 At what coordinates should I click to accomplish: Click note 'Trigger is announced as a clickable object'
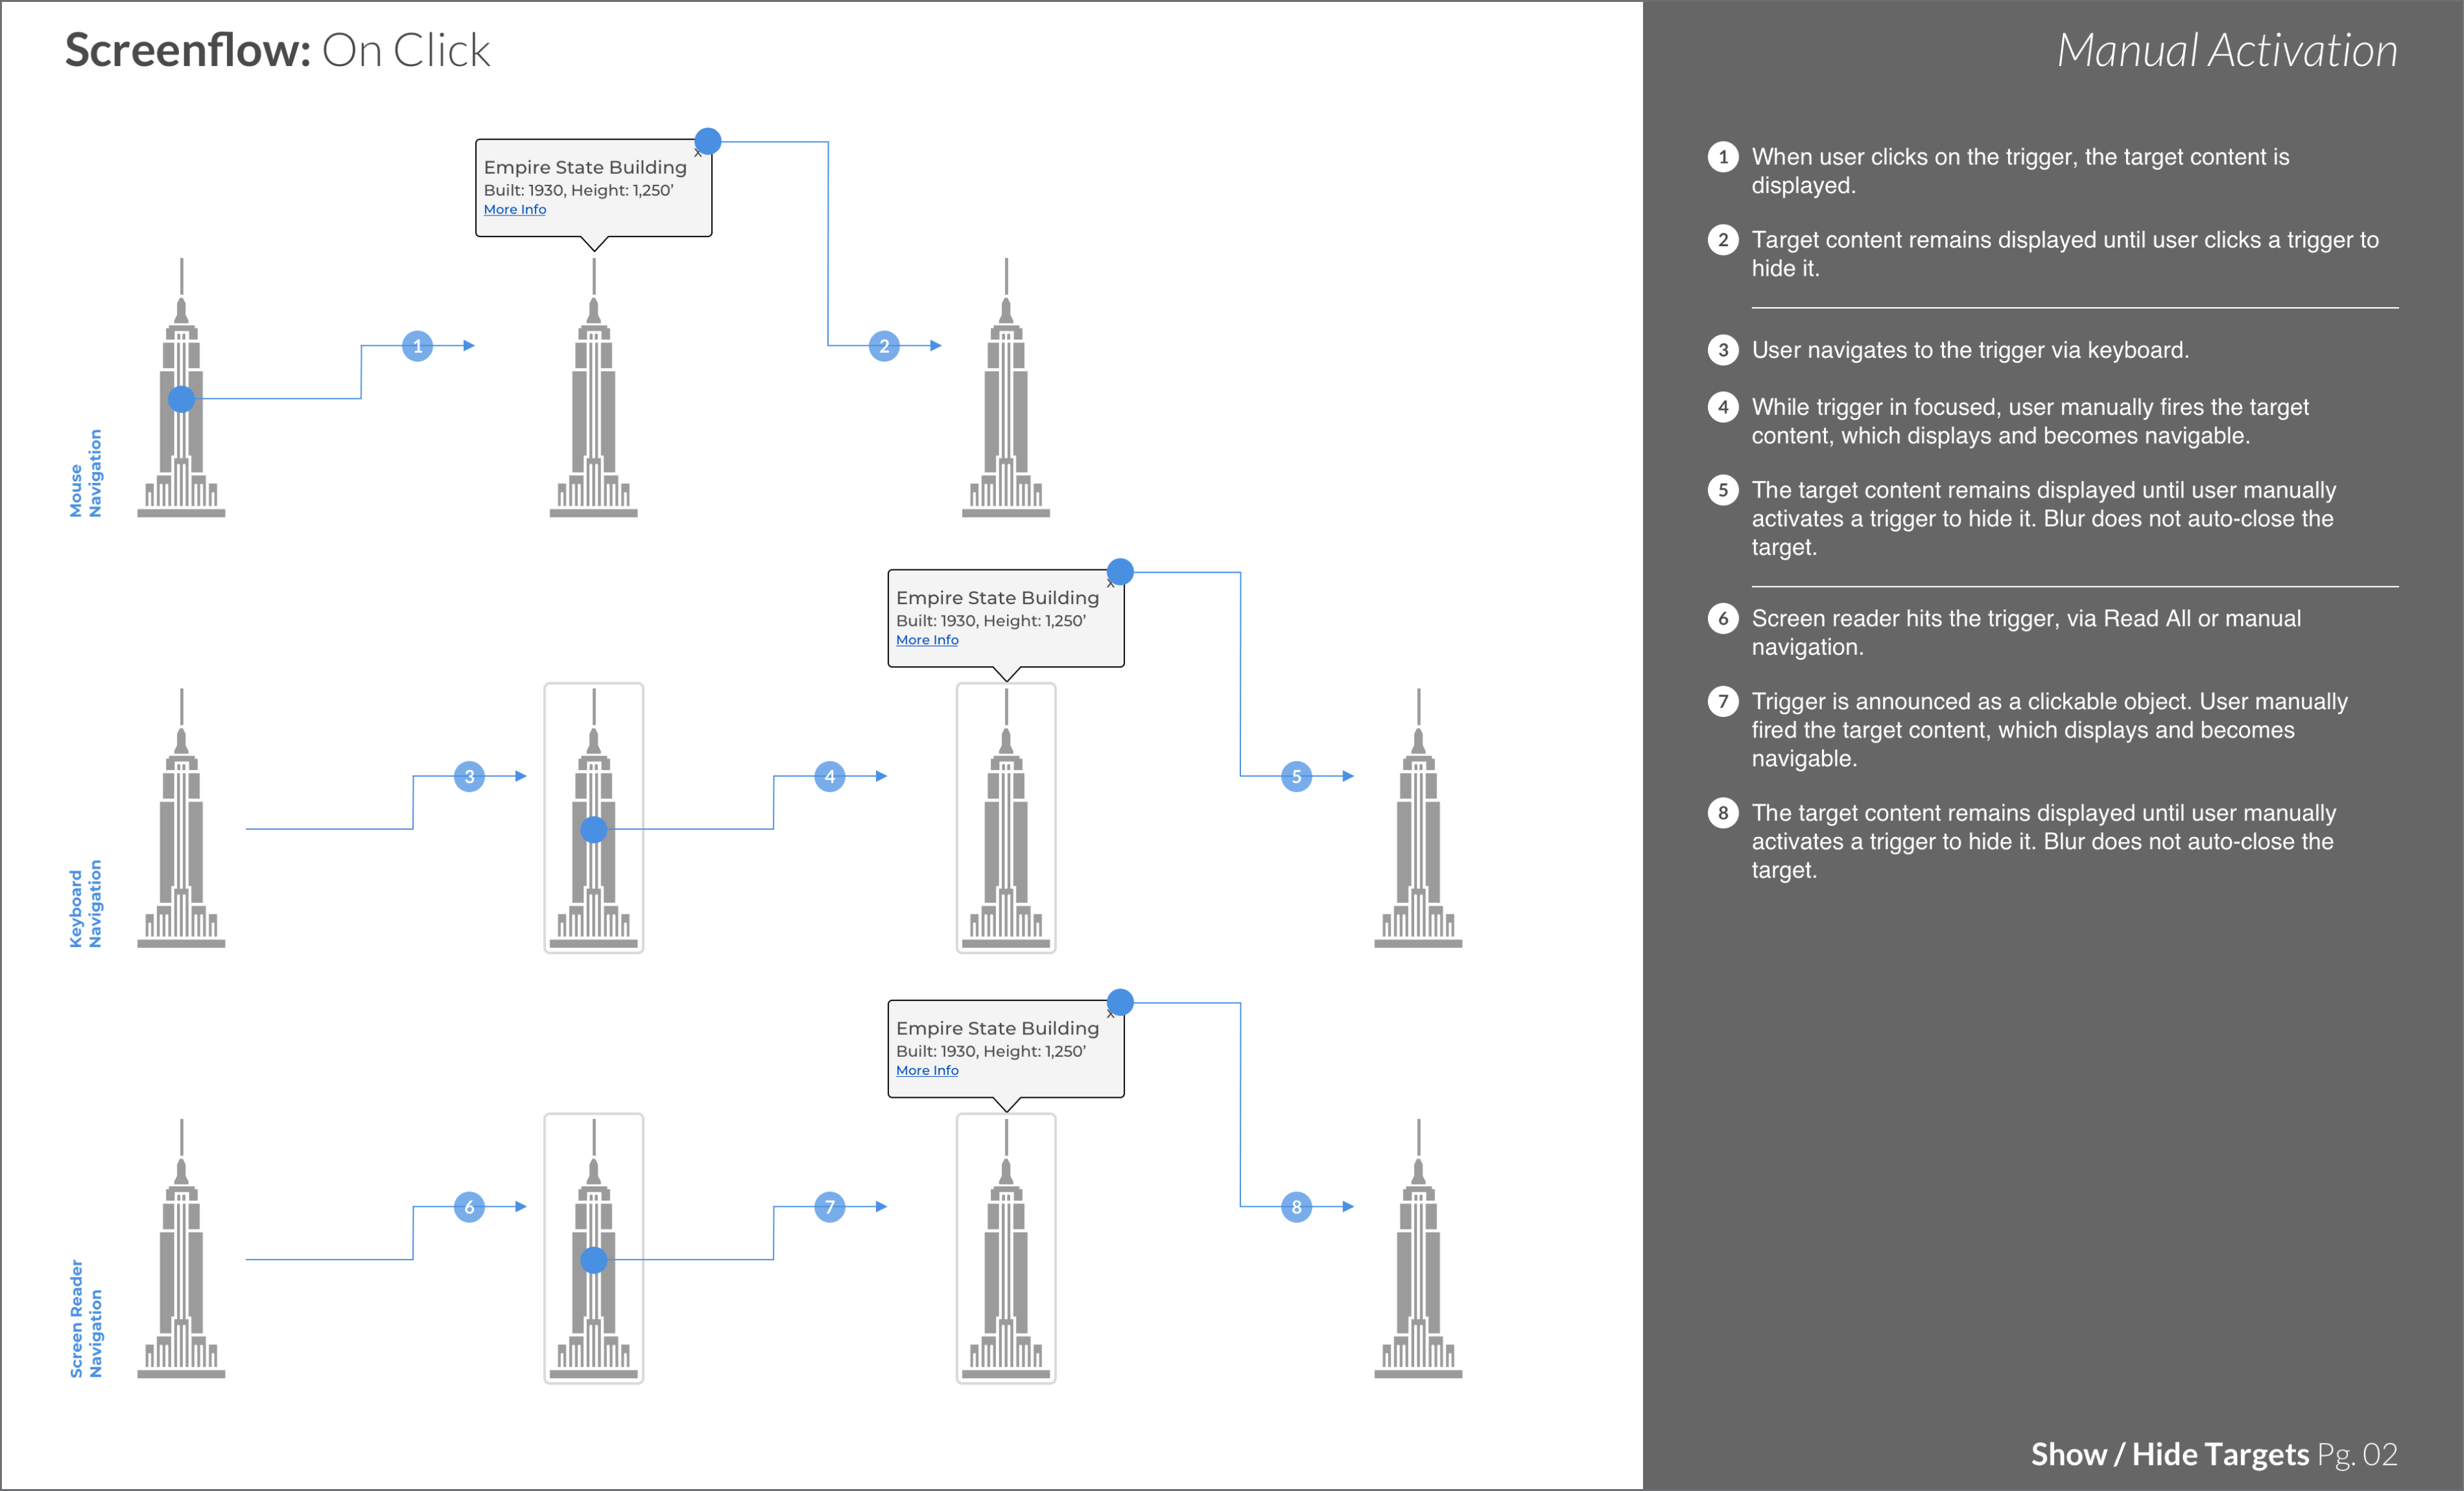click(2049, 729)
